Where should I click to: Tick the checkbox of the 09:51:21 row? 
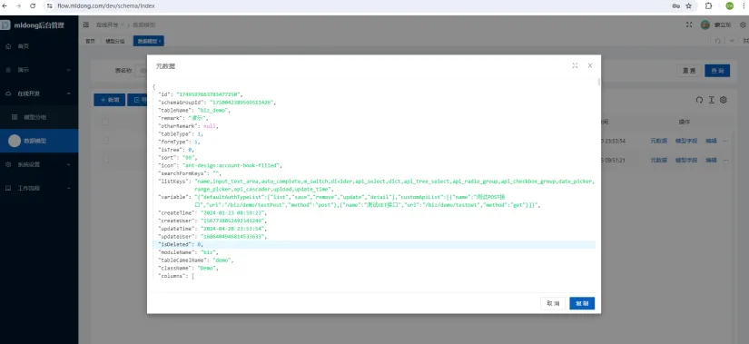pyautogui.click(x=106, y=160)
